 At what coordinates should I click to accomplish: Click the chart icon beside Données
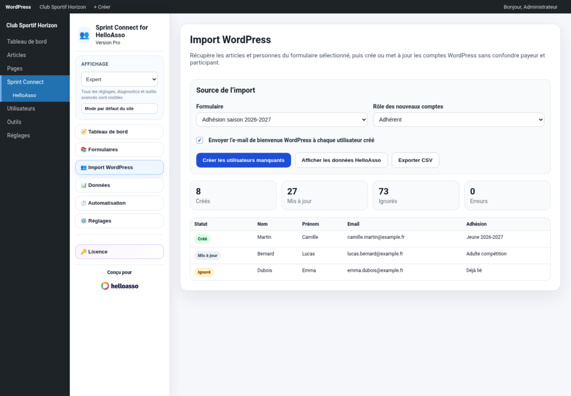point(84,185)
